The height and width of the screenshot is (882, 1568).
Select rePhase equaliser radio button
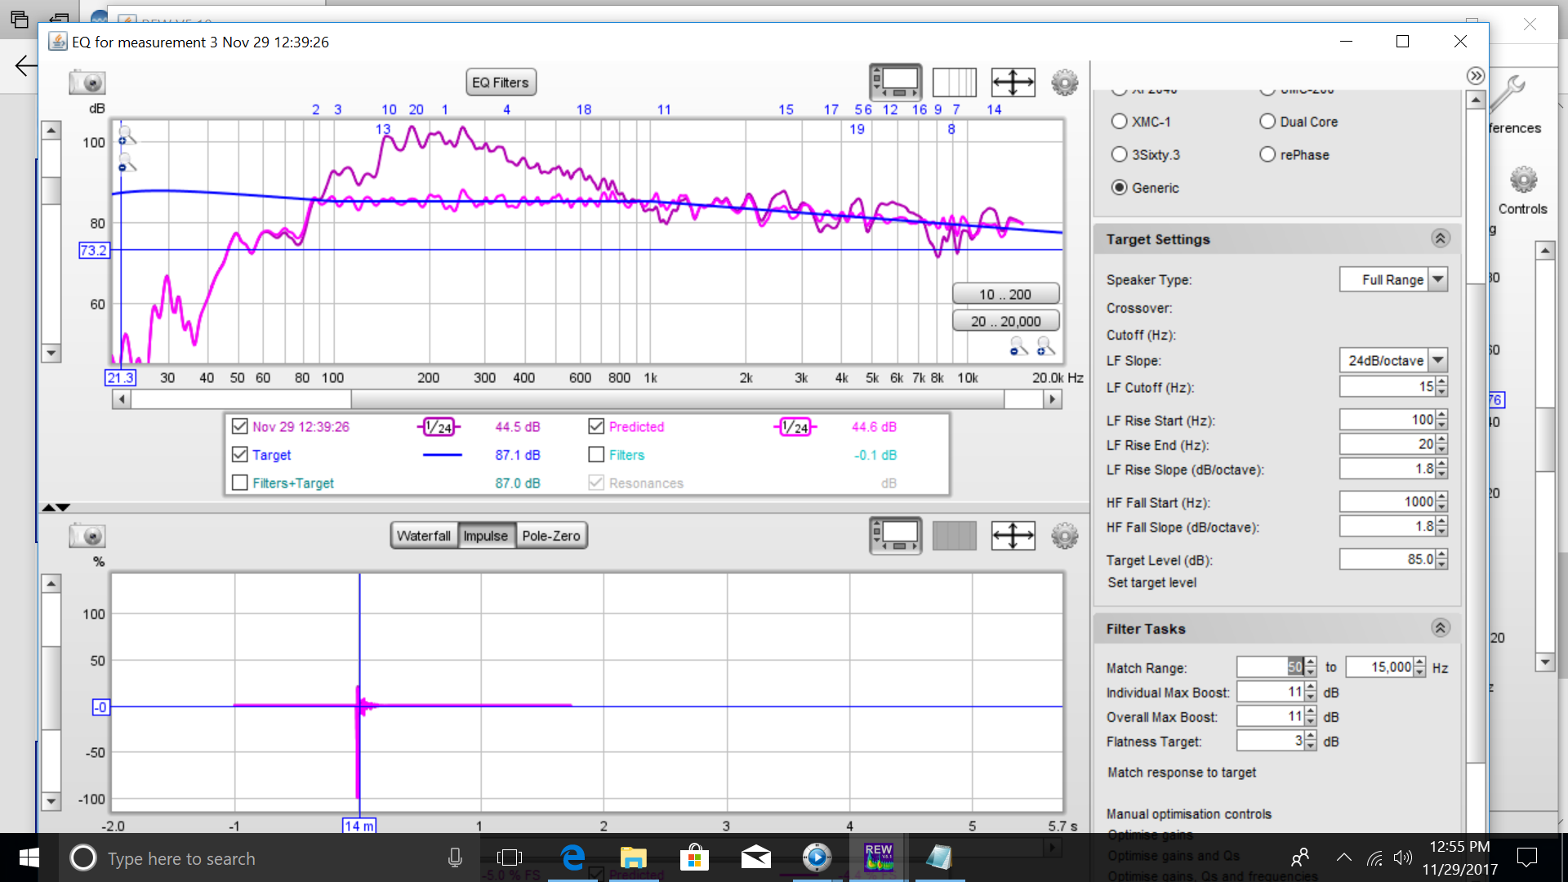click(x=1267, y=154)
